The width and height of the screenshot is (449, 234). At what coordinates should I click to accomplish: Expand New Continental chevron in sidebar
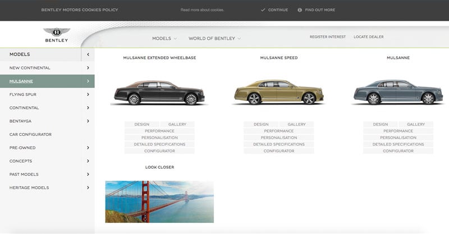88,68
